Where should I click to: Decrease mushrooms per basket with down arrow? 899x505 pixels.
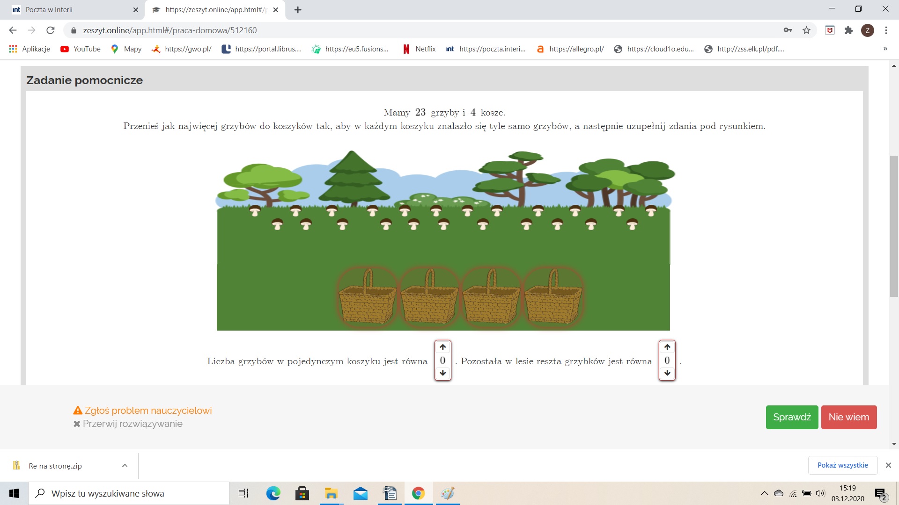point(442,373)
